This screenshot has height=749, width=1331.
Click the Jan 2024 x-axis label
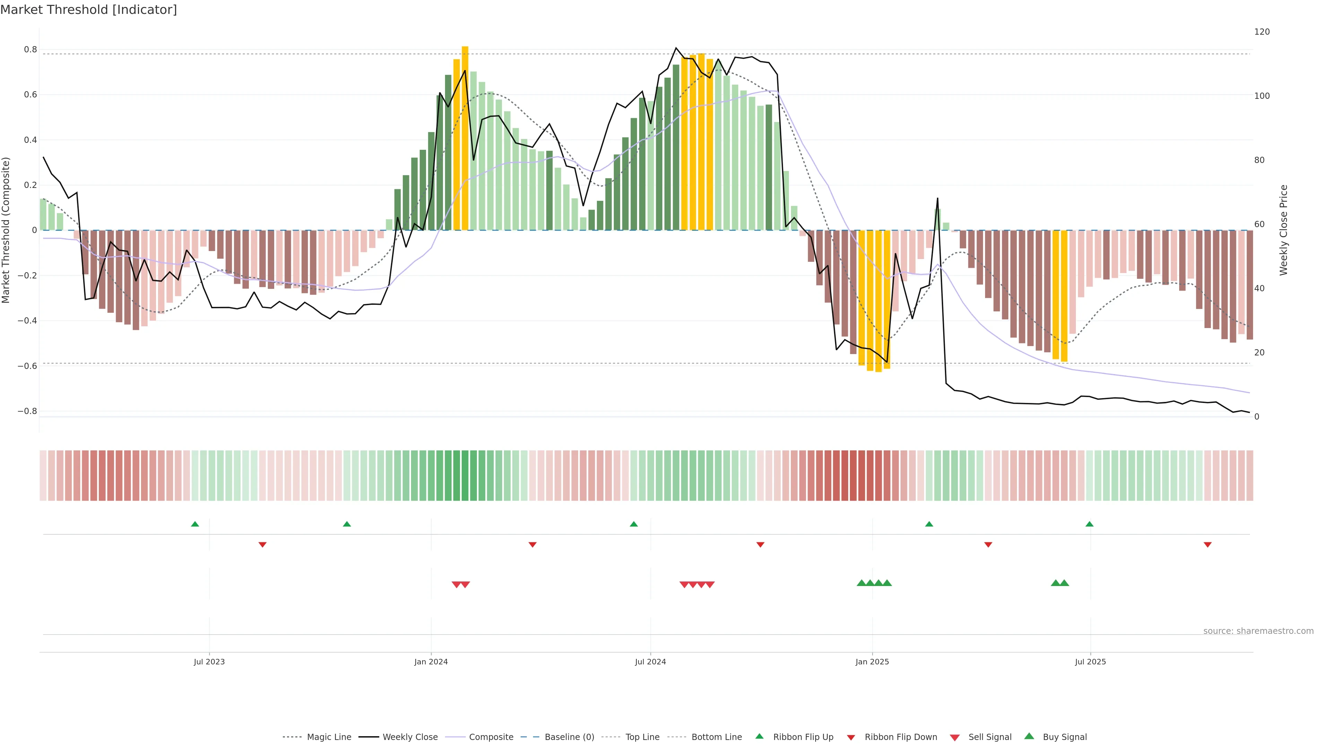pos(431,662)
